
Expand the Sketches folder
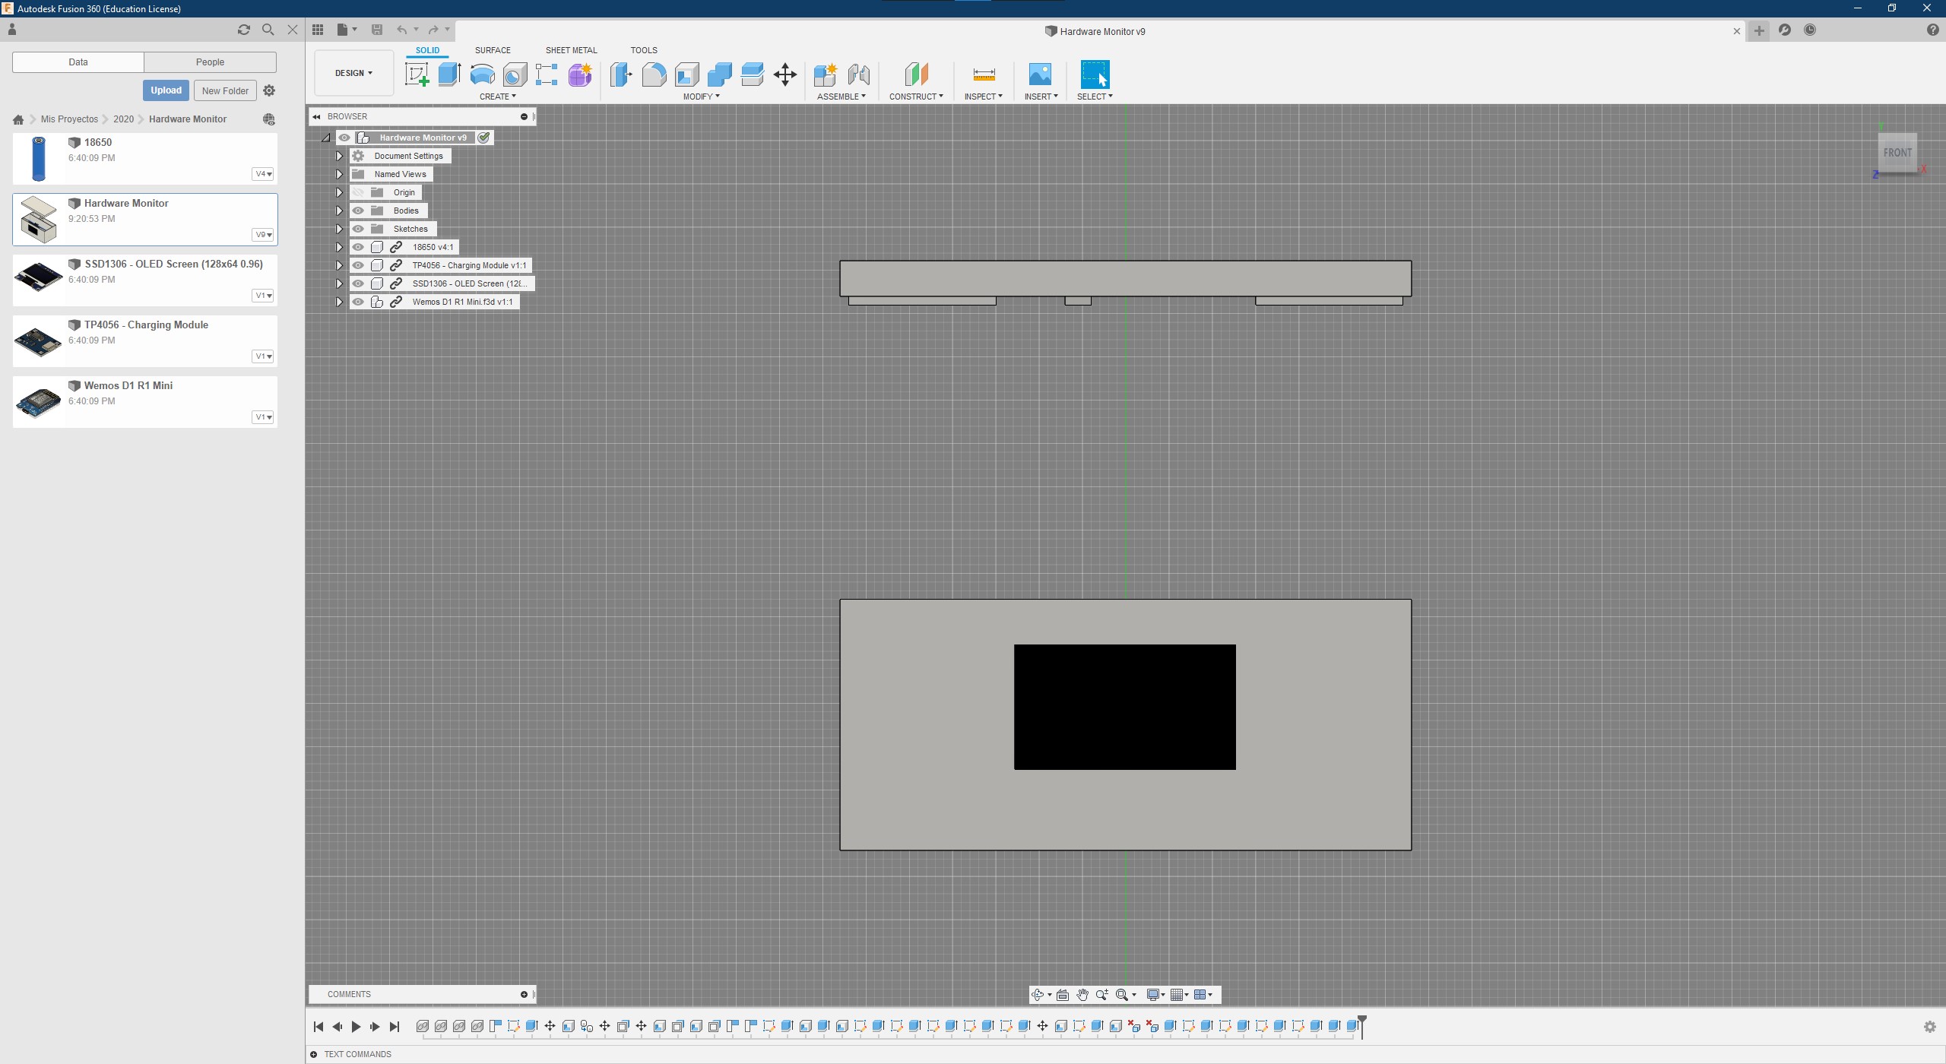[x=339, y=229]
